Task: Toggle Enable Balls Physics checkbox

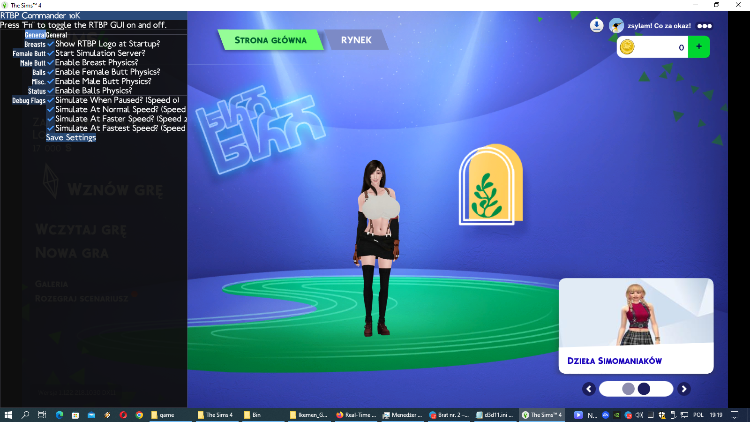Action: coord(51,90)
